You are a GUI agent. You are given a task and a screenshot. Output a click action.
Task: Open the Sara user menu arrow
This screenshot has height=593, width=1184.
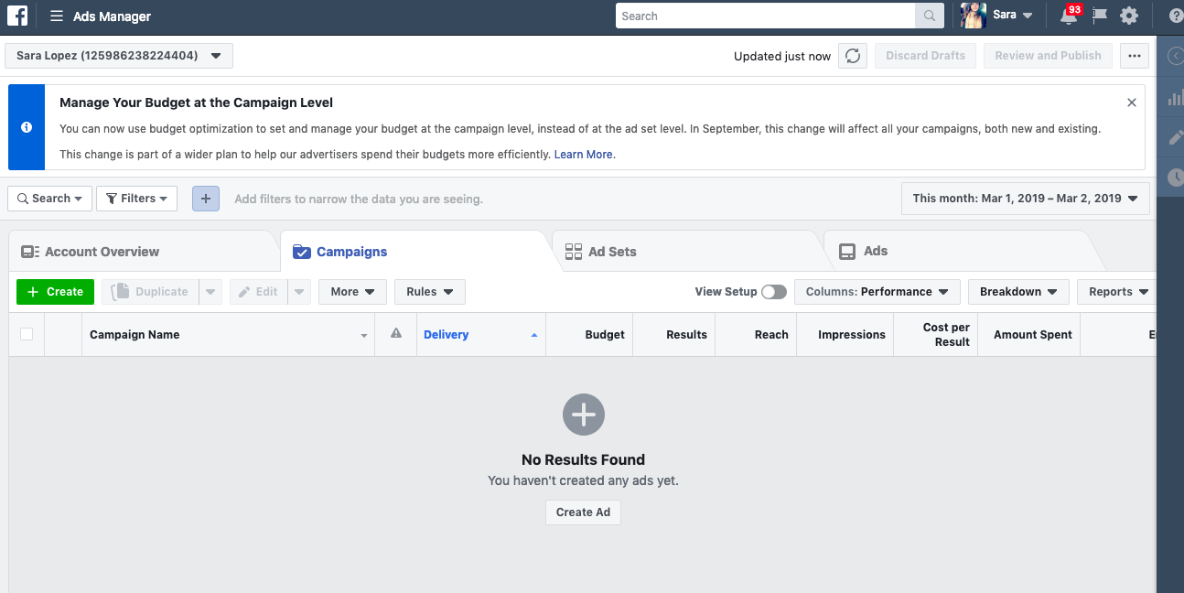tap(1028, 16)
